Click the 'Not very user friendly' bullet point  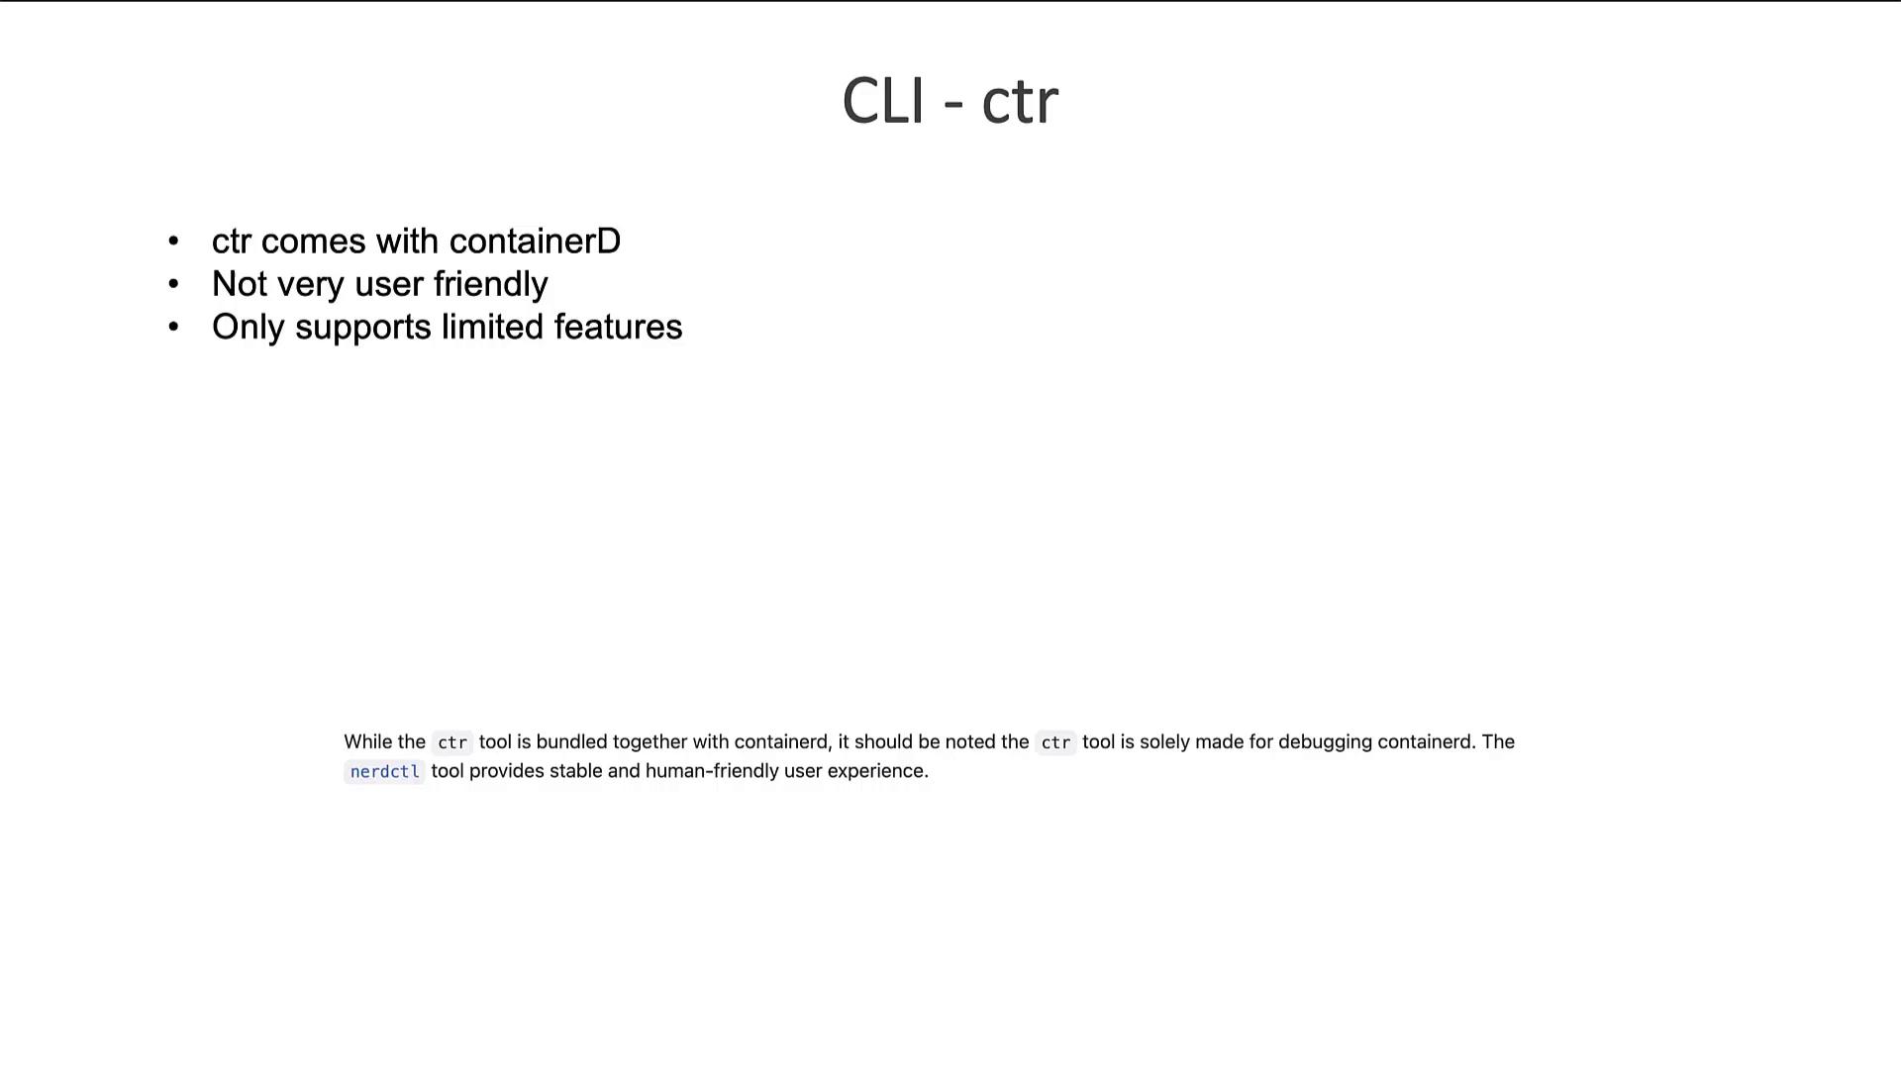pos(380,283)
